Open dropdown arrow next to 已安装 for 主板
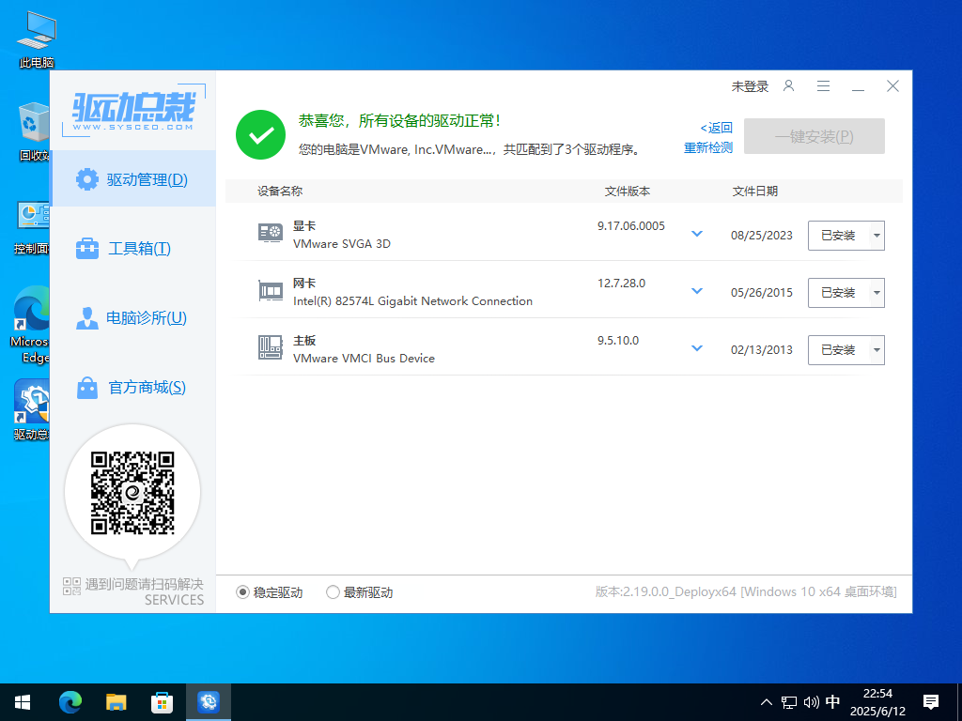Image resolution: width=962 pixels, height=721 pixels. pos(877,350)
